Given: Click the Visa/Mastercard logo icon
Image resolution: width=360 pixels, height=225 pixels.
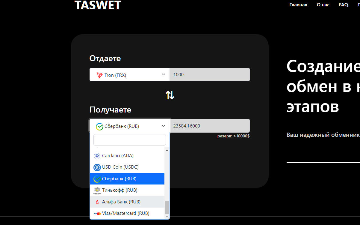Looking at the screenshot, I should click(x=97, y=214).
